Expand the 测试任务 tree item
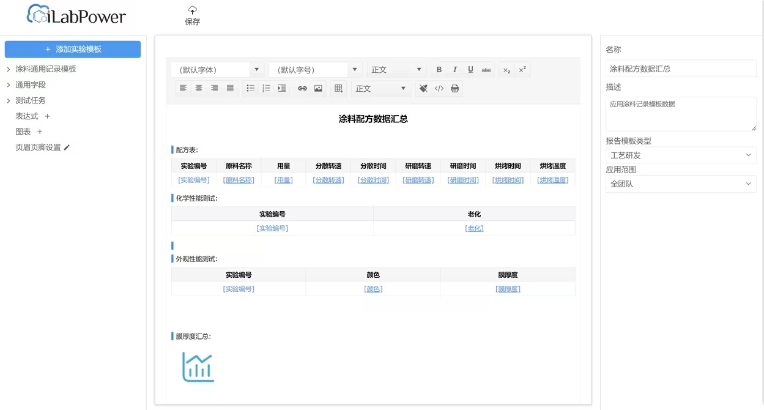The image size is (764, 410). tap(9, 100)
